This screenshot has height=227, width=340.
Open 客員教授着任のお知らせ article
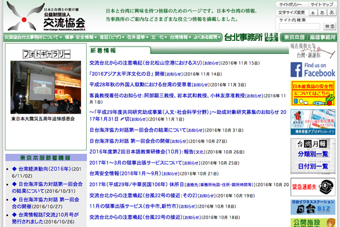[x=167, y=95]
